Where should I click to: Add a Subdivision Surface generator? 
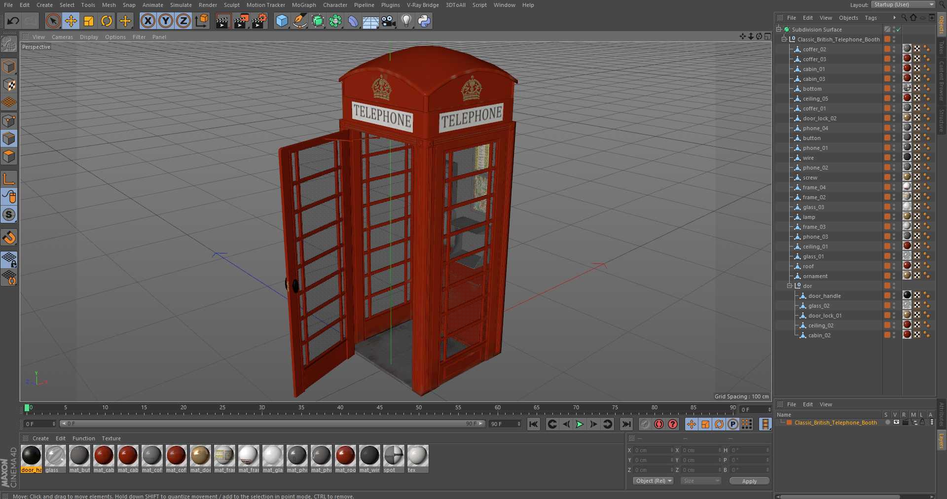[318, 21]
